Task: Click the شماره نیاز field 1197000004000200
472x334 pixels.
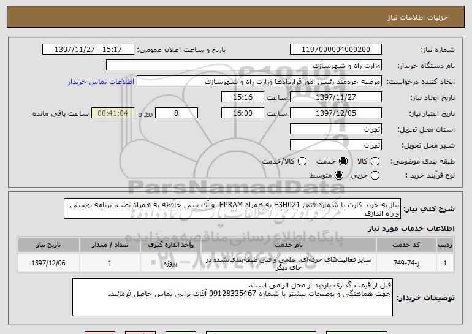Action: pos(336,50)
